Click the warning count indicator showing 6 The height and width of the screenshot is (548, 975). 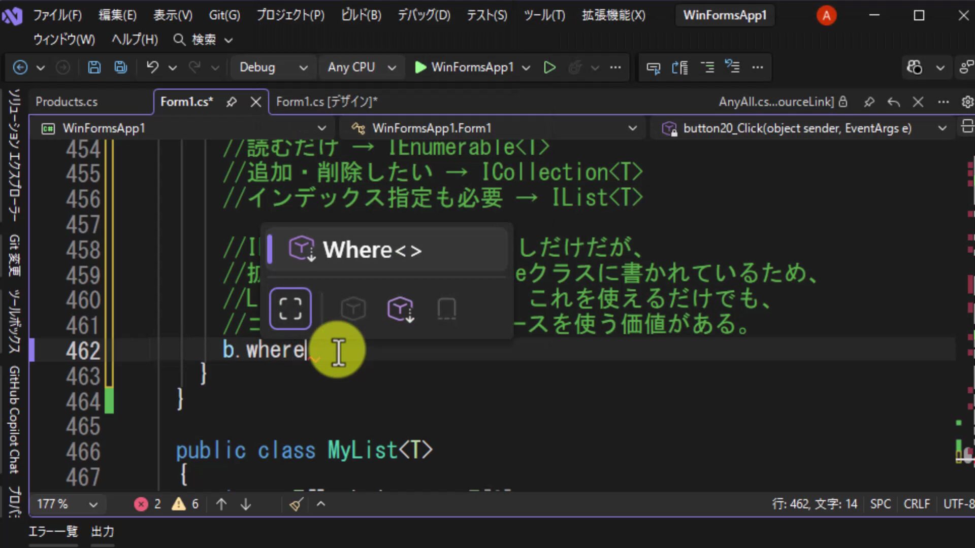click(x=185, y=504)
